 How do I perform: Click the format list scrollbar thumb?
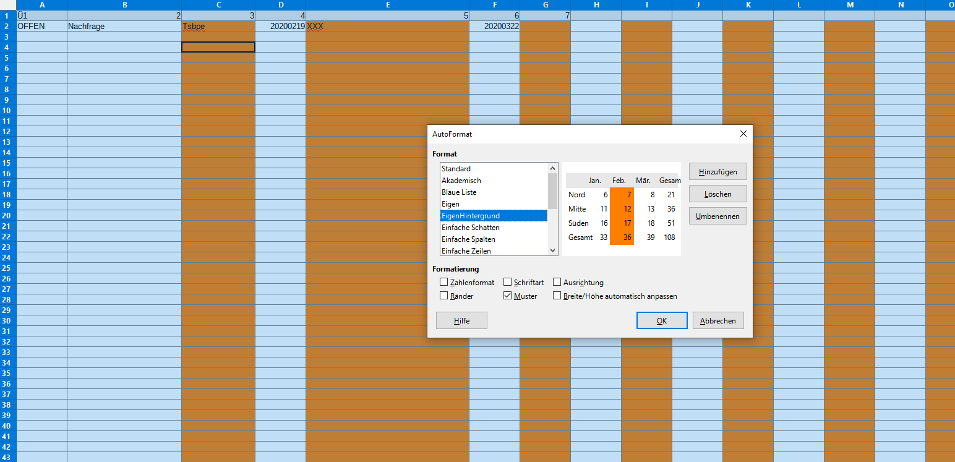553,190
